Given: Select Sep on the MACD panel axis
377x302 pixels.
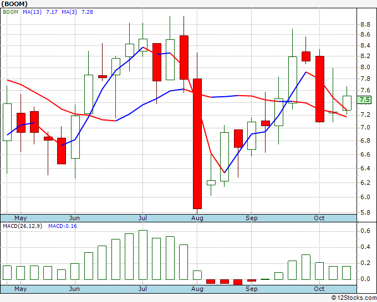Looking at the screenshot, I should 252,289.
